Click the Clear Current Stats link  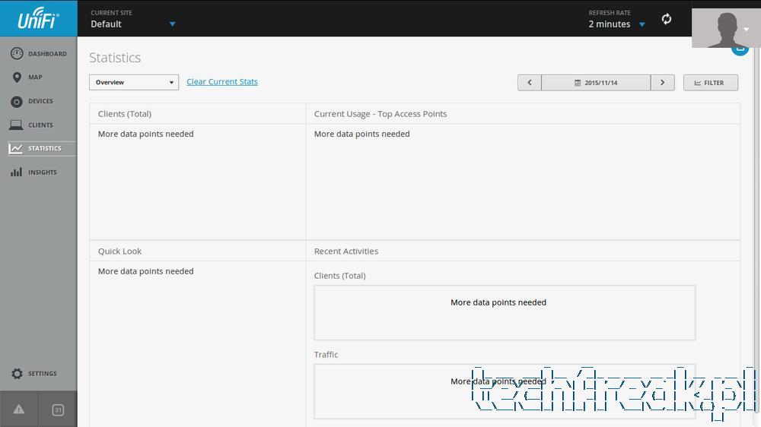coord(222,82)
